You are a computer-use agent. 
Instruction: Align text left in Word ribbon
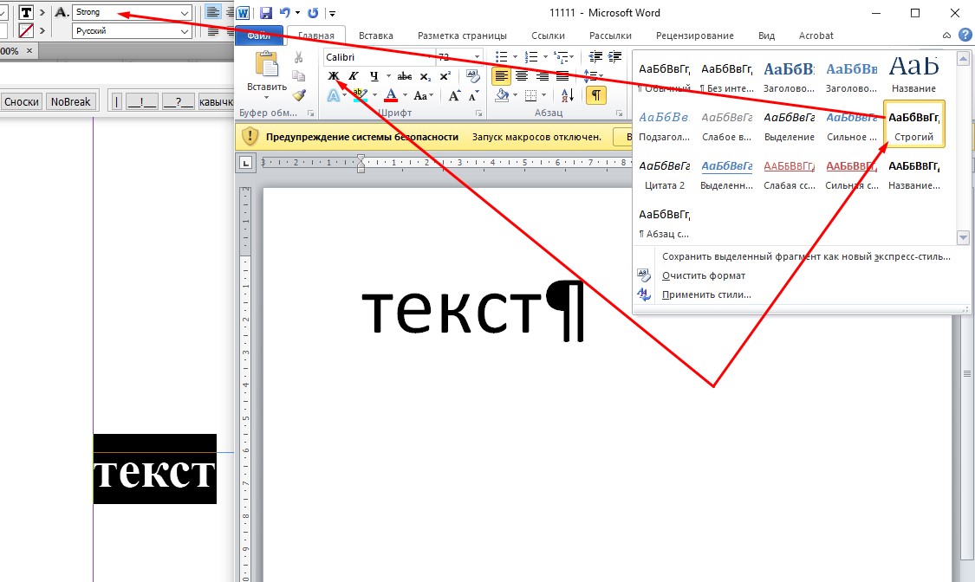click(x=501, y=76)
